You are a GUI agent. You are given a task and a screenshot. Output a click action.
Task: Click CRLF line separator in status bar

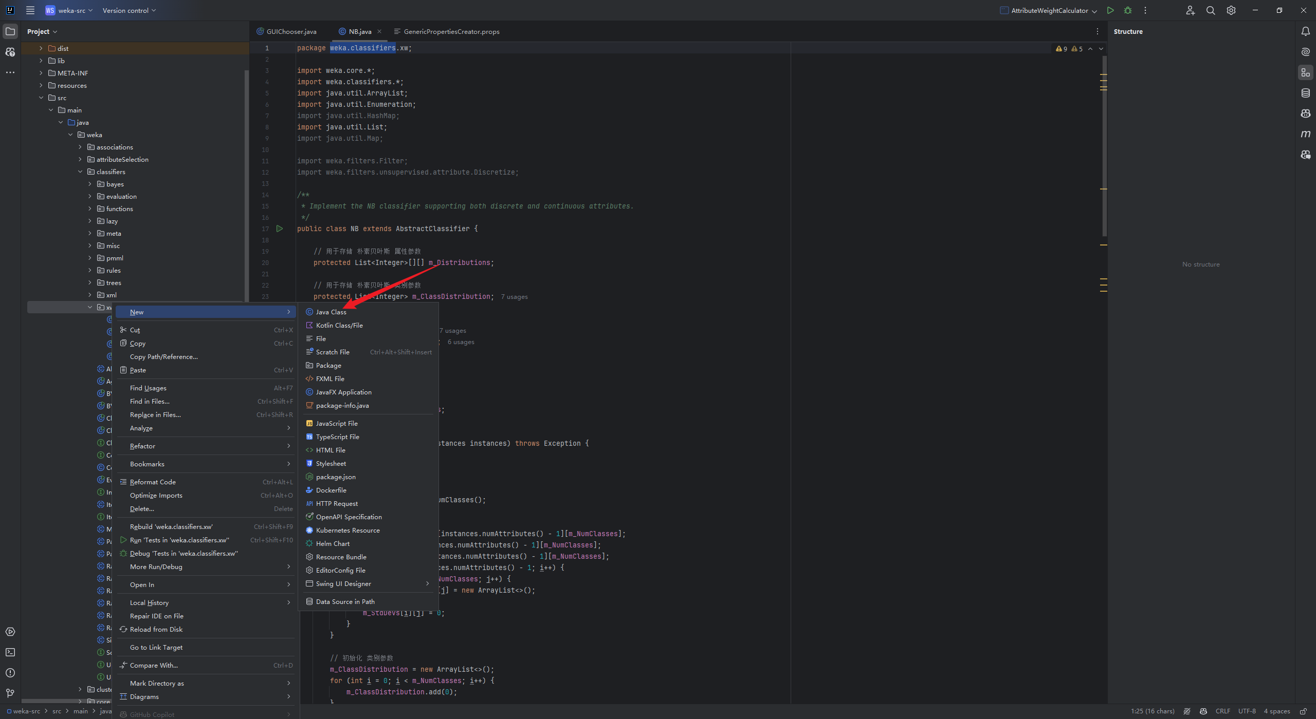[1222, 711]
